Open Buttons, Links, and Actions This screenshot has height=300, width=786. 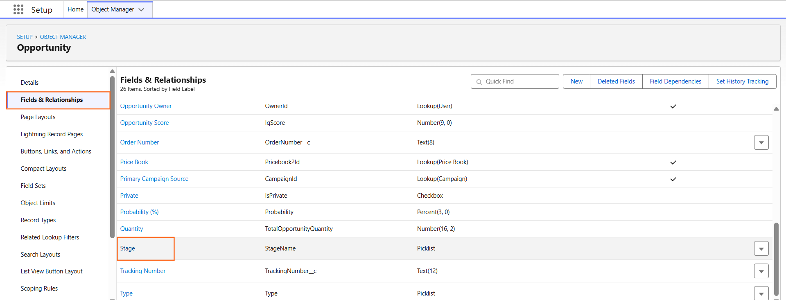pyautogui.click(x=56, y=151)
